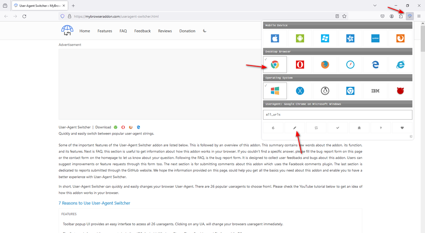Choose the Mac OS X operating system
The width and height of the screenshot is (425, 233).
[300, 91]
